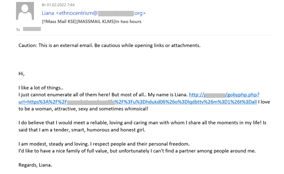Viewport: 284px width, 174px height.
Task: Click the To recipient label
Action: point(18,30)
